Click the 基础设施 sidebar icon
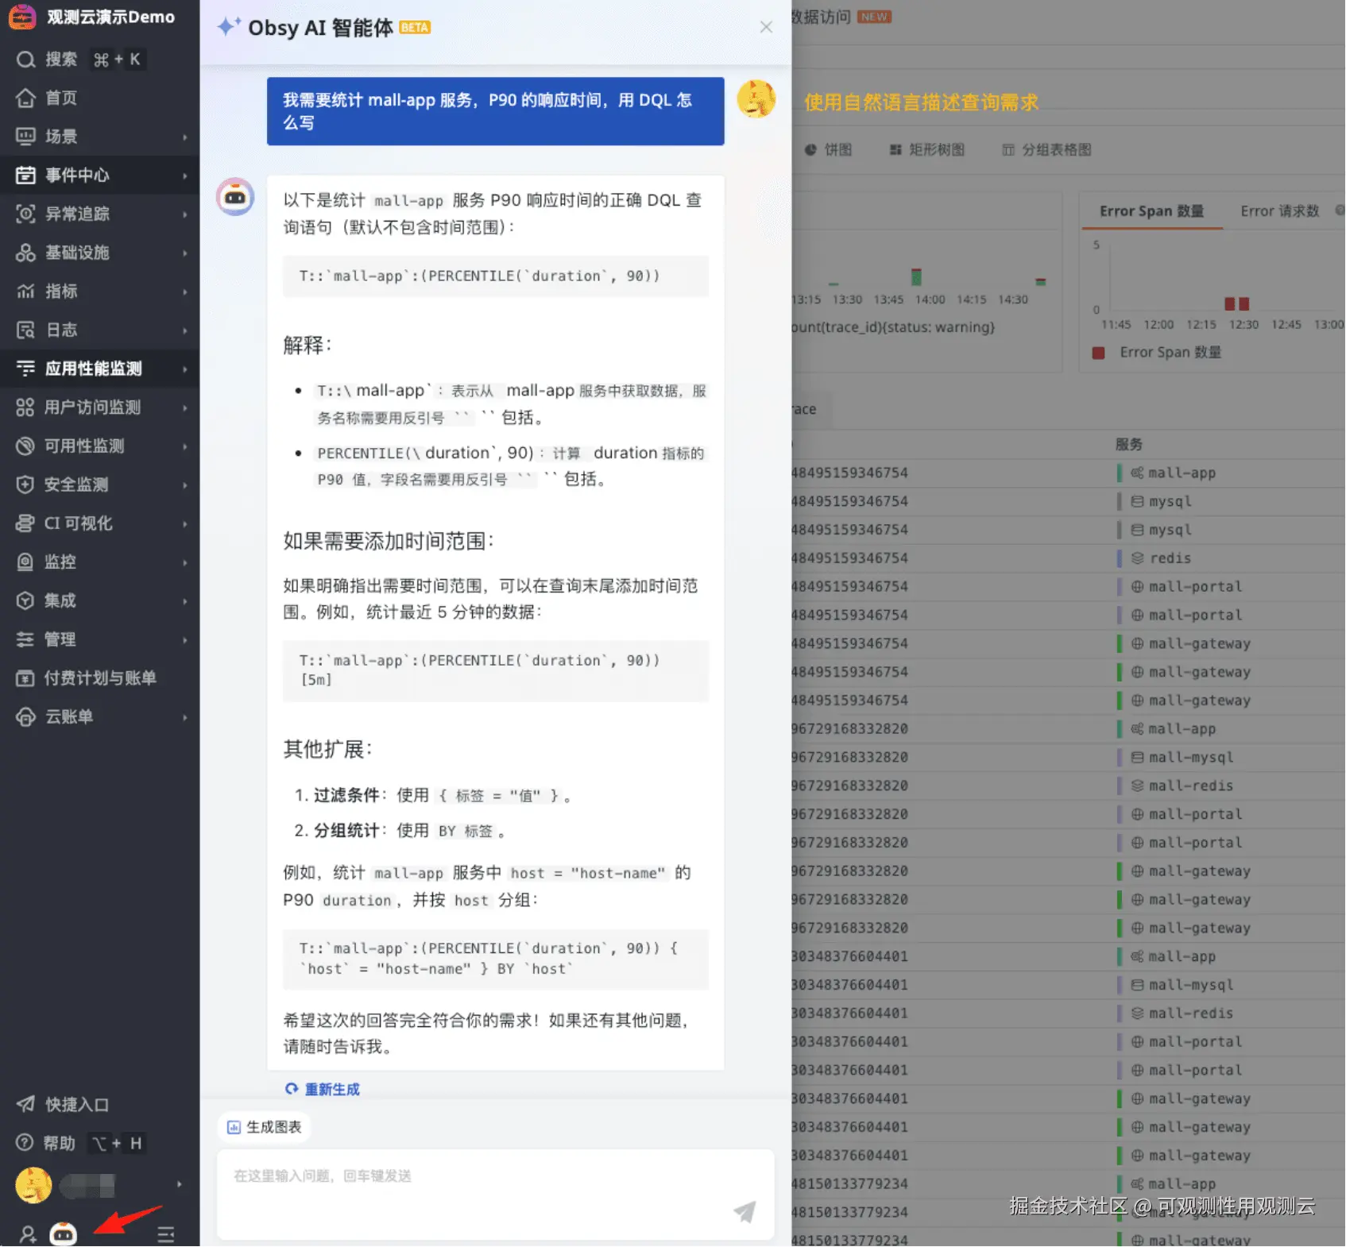The width and height of the screenshot is (1346, 1247). (25, 253)
